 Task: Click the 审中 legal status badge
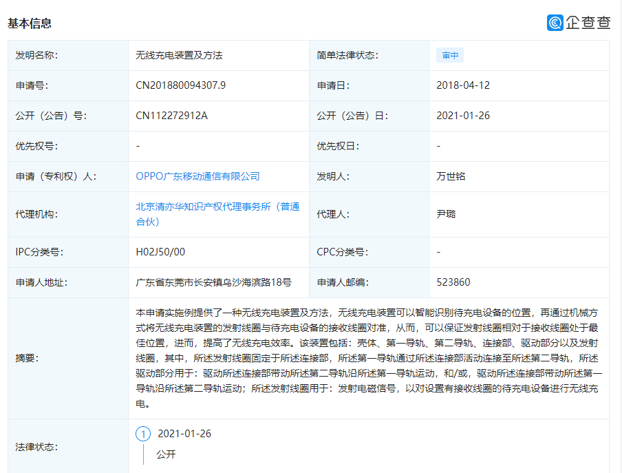[450, 56]
